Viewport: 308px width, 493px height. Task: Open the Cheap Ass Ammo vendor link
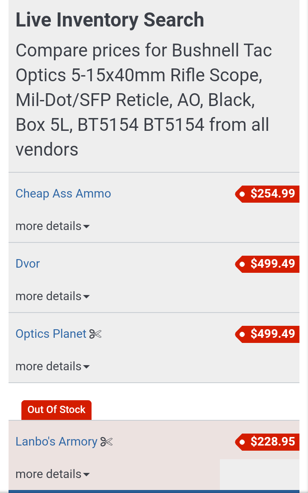click(63, 194)
